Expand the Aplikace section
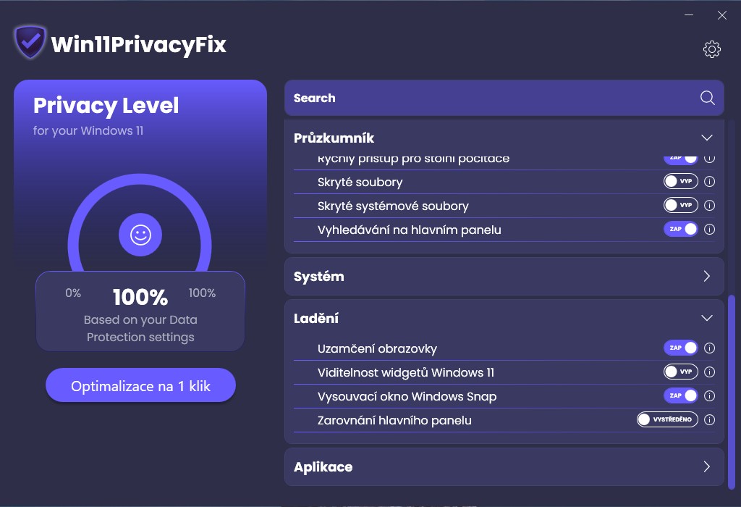741x507 pixels. pyautogui.click(x=707, y=467)
